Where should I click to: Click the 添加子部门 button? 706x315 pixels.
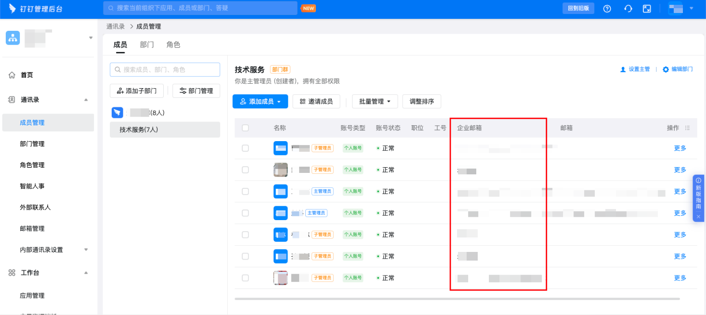[137, 91]
